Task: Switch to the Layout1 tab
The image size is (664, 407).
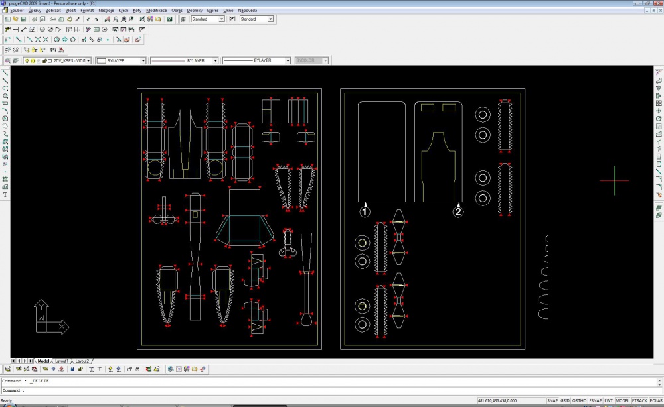Action: (x=61, y=361)
